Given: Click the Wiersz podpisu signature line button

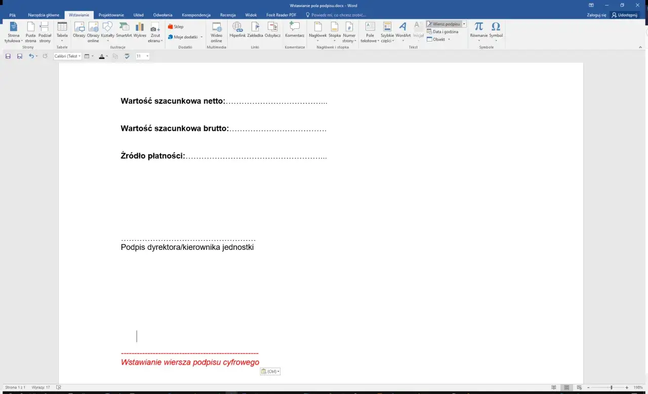Looking at the screenshot, I should coord(443,24).
